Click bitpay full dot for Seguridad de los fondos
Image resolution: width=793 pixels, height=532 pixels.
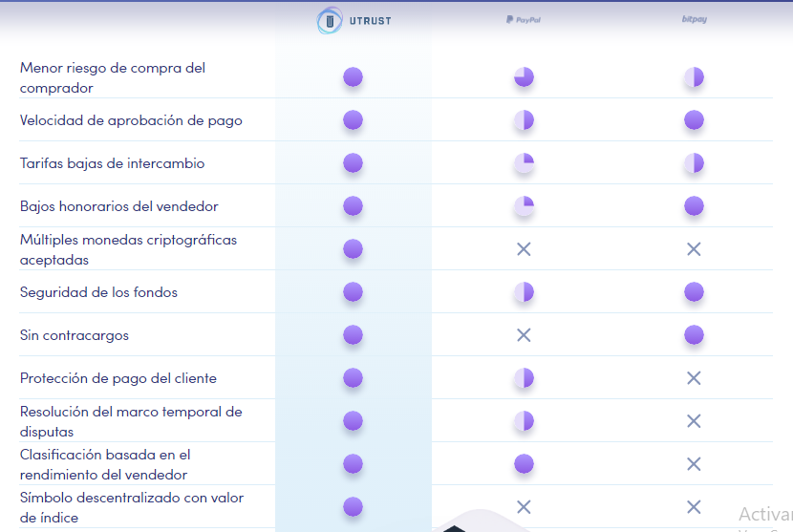point(694,292)
